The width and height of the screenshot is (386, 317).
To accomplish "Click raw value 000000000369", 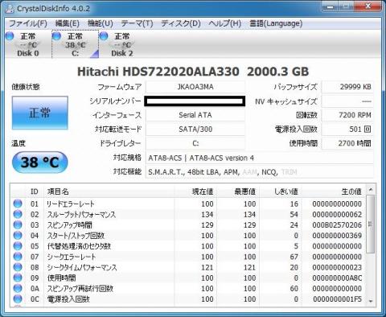I will pyautogui.click(x=337, y=236).
